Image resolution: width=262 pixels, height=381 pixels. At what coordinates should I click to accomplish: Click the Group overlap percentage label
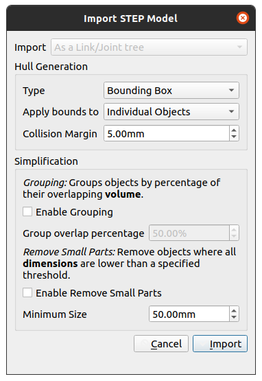[83, 233]
